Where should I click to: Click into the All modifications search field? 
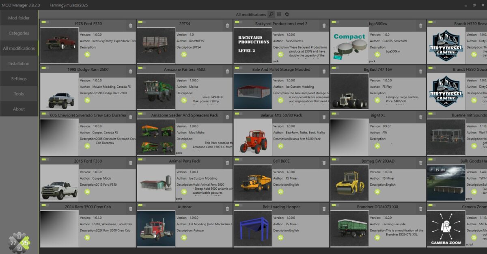[x=252, y=14]
